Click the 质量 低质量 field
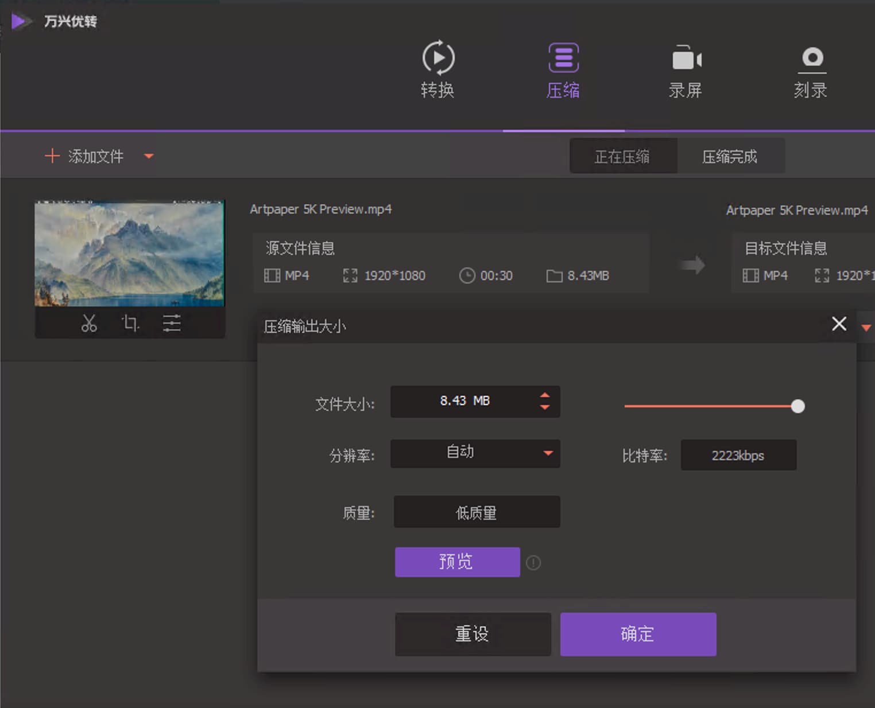 [477, 512]
